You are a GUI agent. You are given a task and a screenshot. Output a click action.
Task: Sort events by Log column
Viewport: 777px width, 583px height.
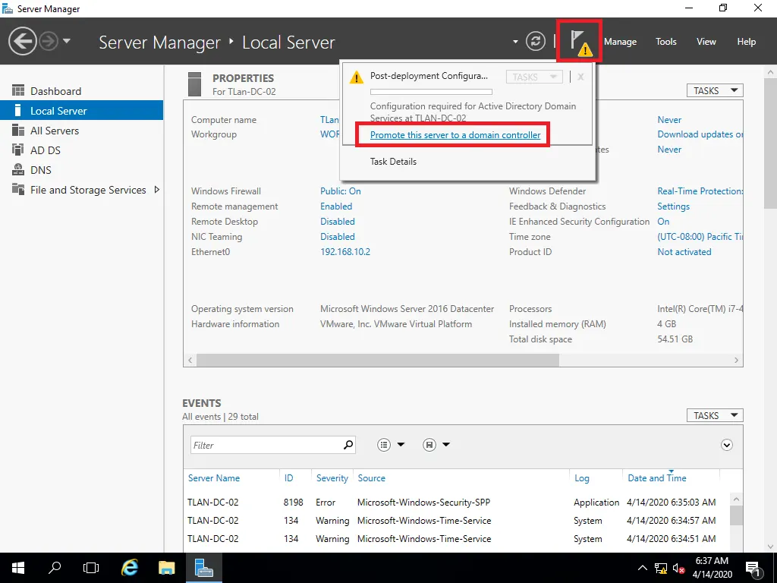pos(582,478)
